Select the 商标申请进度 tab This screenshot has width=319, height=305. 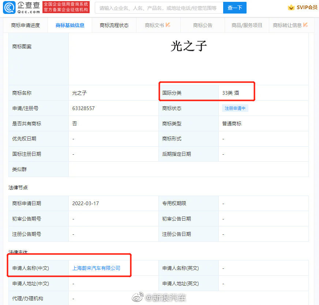coord(25,25)
